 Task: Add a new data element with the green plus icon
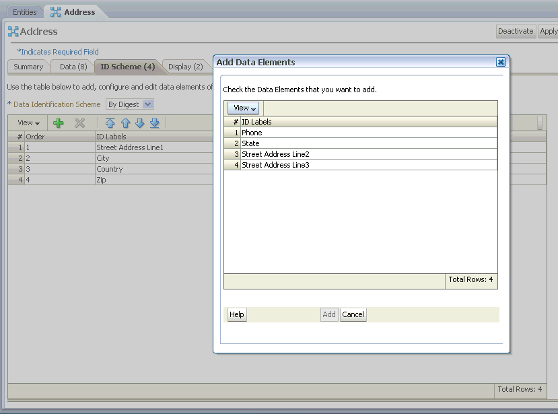(58, 123)
